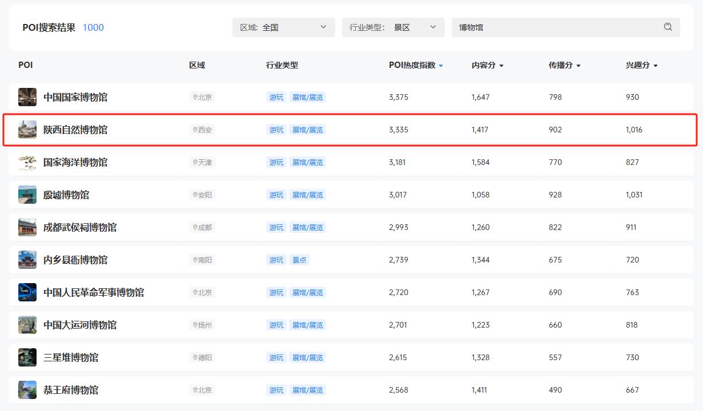Click 兴趣分 value 1,031

(x=634, y=195)
